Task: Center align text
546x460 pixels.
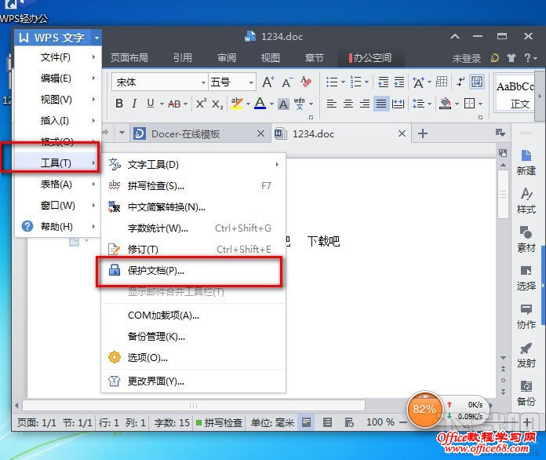Action: [348, 104]
